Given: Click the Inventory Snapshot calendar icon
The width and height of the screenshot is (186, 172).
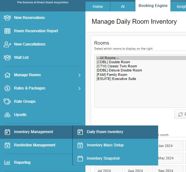Looking at the screenshot, I should pyautogui.click(x=80, y=158).
